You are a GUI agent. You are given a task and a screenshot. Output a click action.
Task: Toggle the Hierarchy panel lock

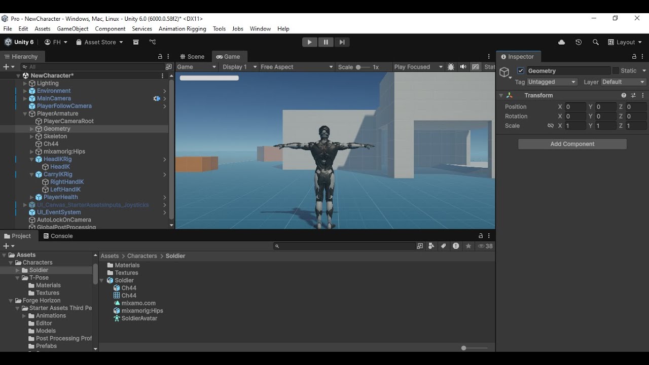[160, 57]
